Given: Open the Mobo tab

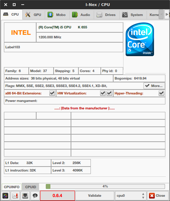Looking at the screenshot, I should click(57, 15).
